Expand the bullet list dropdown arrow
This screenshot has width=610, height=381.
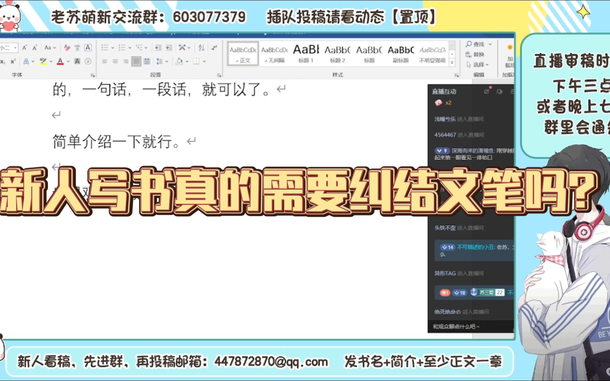(x=112, y=48)
